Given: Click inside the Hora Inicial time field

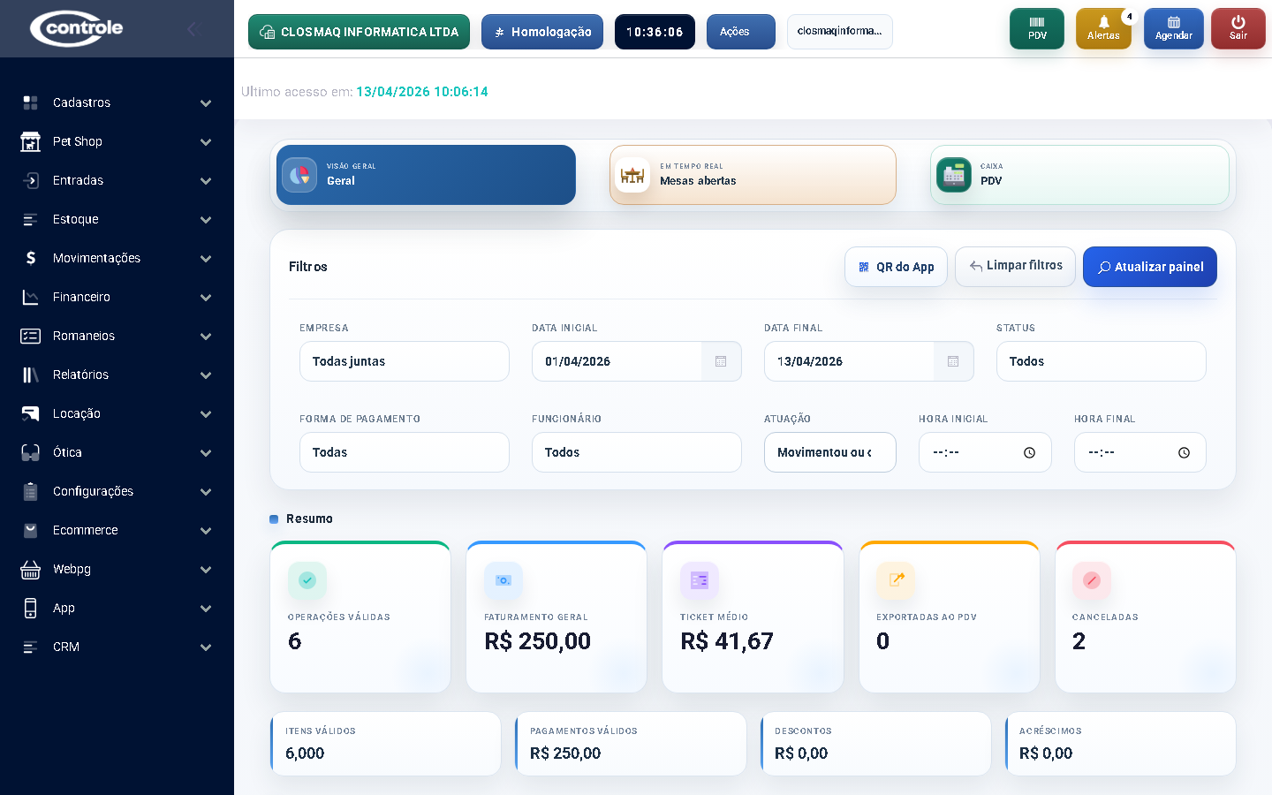Looking at the screenshot, I should point(972,451).
